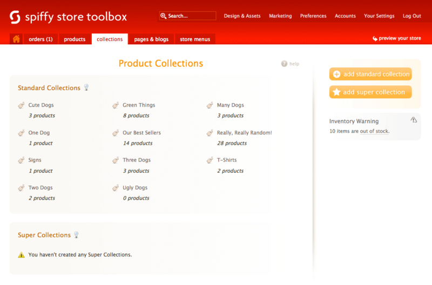Follow the out of stock link
The image size is (432, 285).
click(x=374, y=131)
